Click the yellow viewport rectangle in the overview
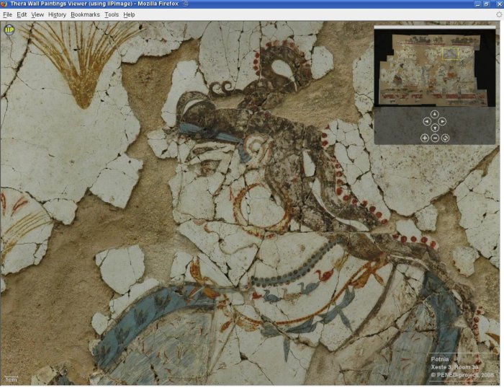Image resolution: width=504 pixels, height=388 pixels. tap(450, 53)
